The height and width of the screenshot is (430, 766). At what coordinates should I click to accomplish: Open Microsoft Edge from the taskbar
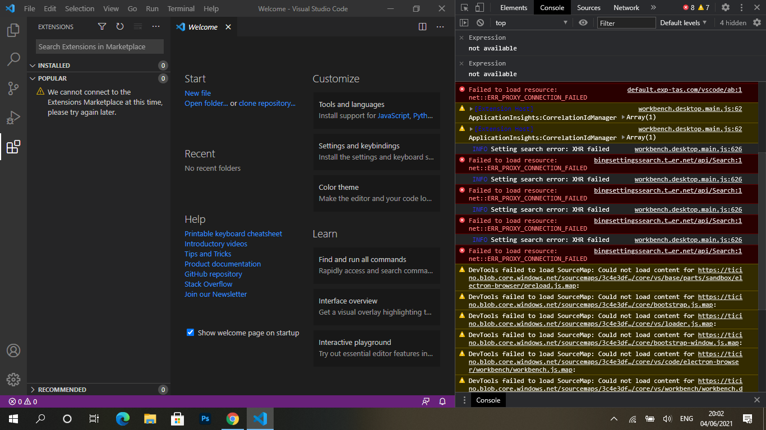coord(123,418)
